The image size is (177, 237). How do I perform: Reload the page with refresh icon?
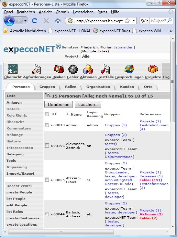[x=35, y=21]
